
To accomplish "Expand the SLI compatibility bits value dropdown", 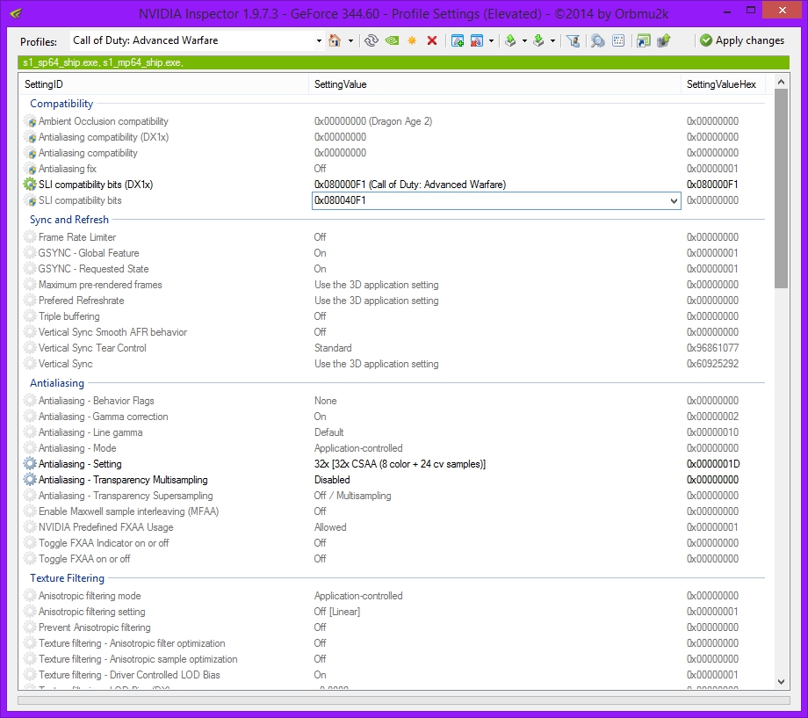I will [x=674, y=200].
